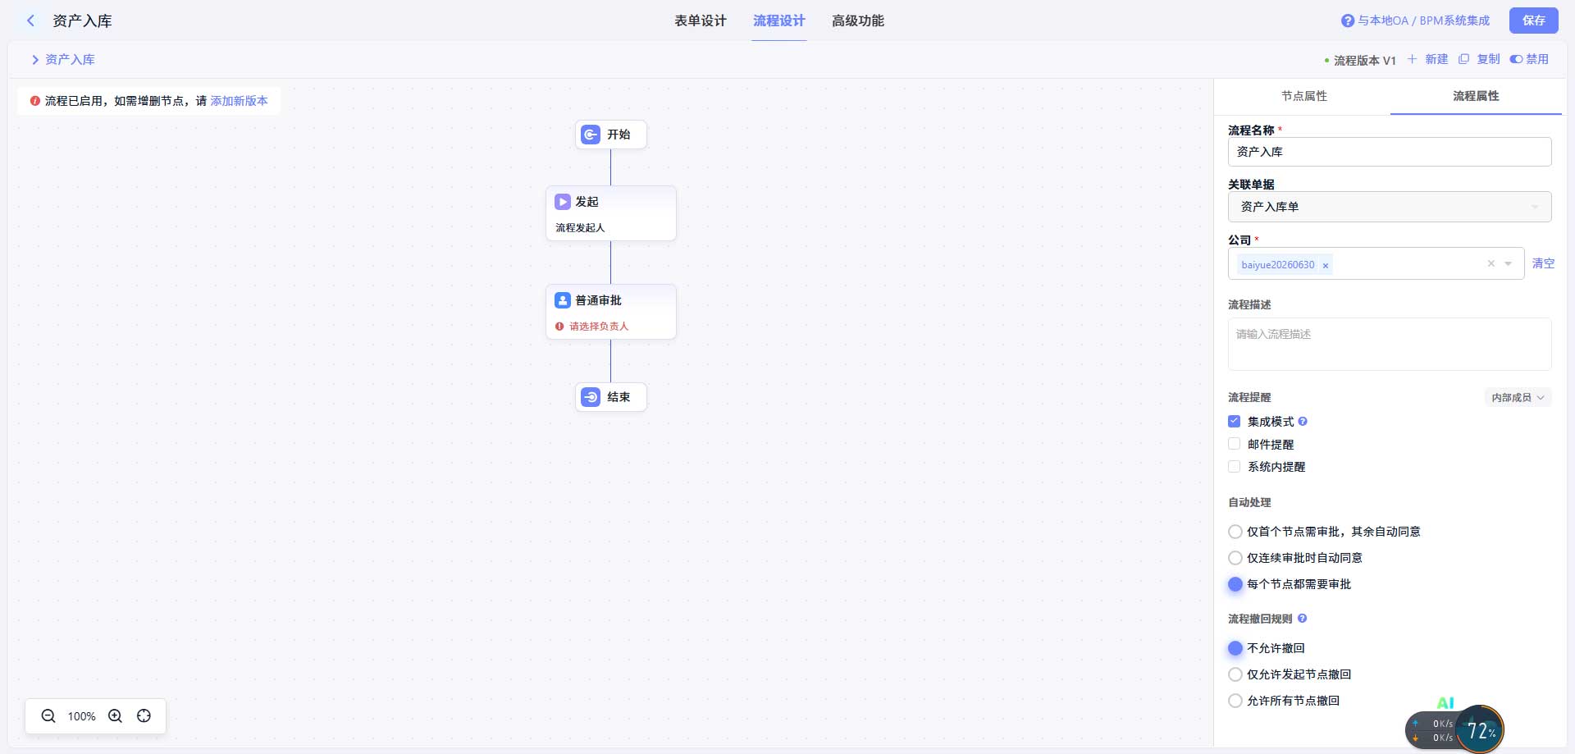This screenshot has width=1575, height=754.
Task: Select 仅首个节点需审批，其余自动同意
Action: (1235, 532)
